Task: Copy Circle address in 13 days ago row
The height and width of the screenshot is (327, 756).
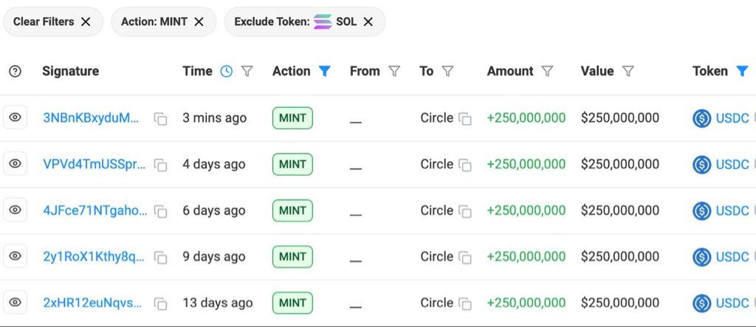Action: (465, 304)
